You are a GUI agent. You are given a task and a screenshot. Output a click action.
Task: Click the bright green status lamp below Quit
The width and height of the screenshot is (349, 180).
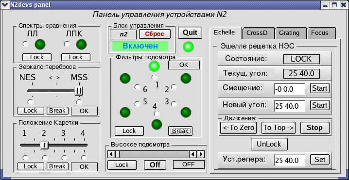(188, 47)
